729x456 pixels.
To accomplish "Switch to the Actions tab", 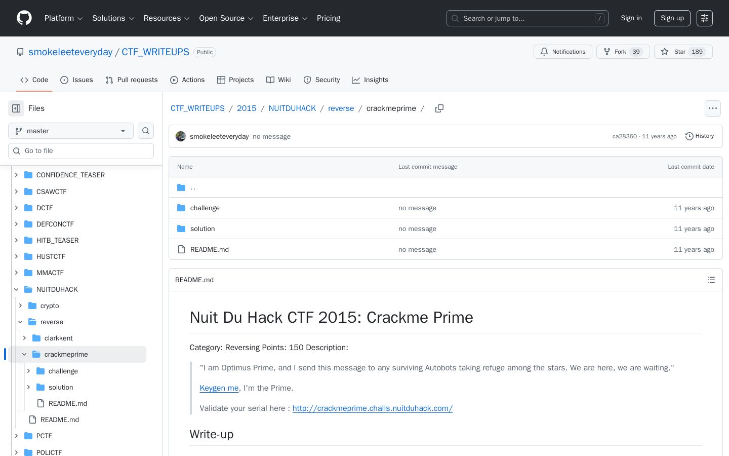I will click(x=187, y=80).
